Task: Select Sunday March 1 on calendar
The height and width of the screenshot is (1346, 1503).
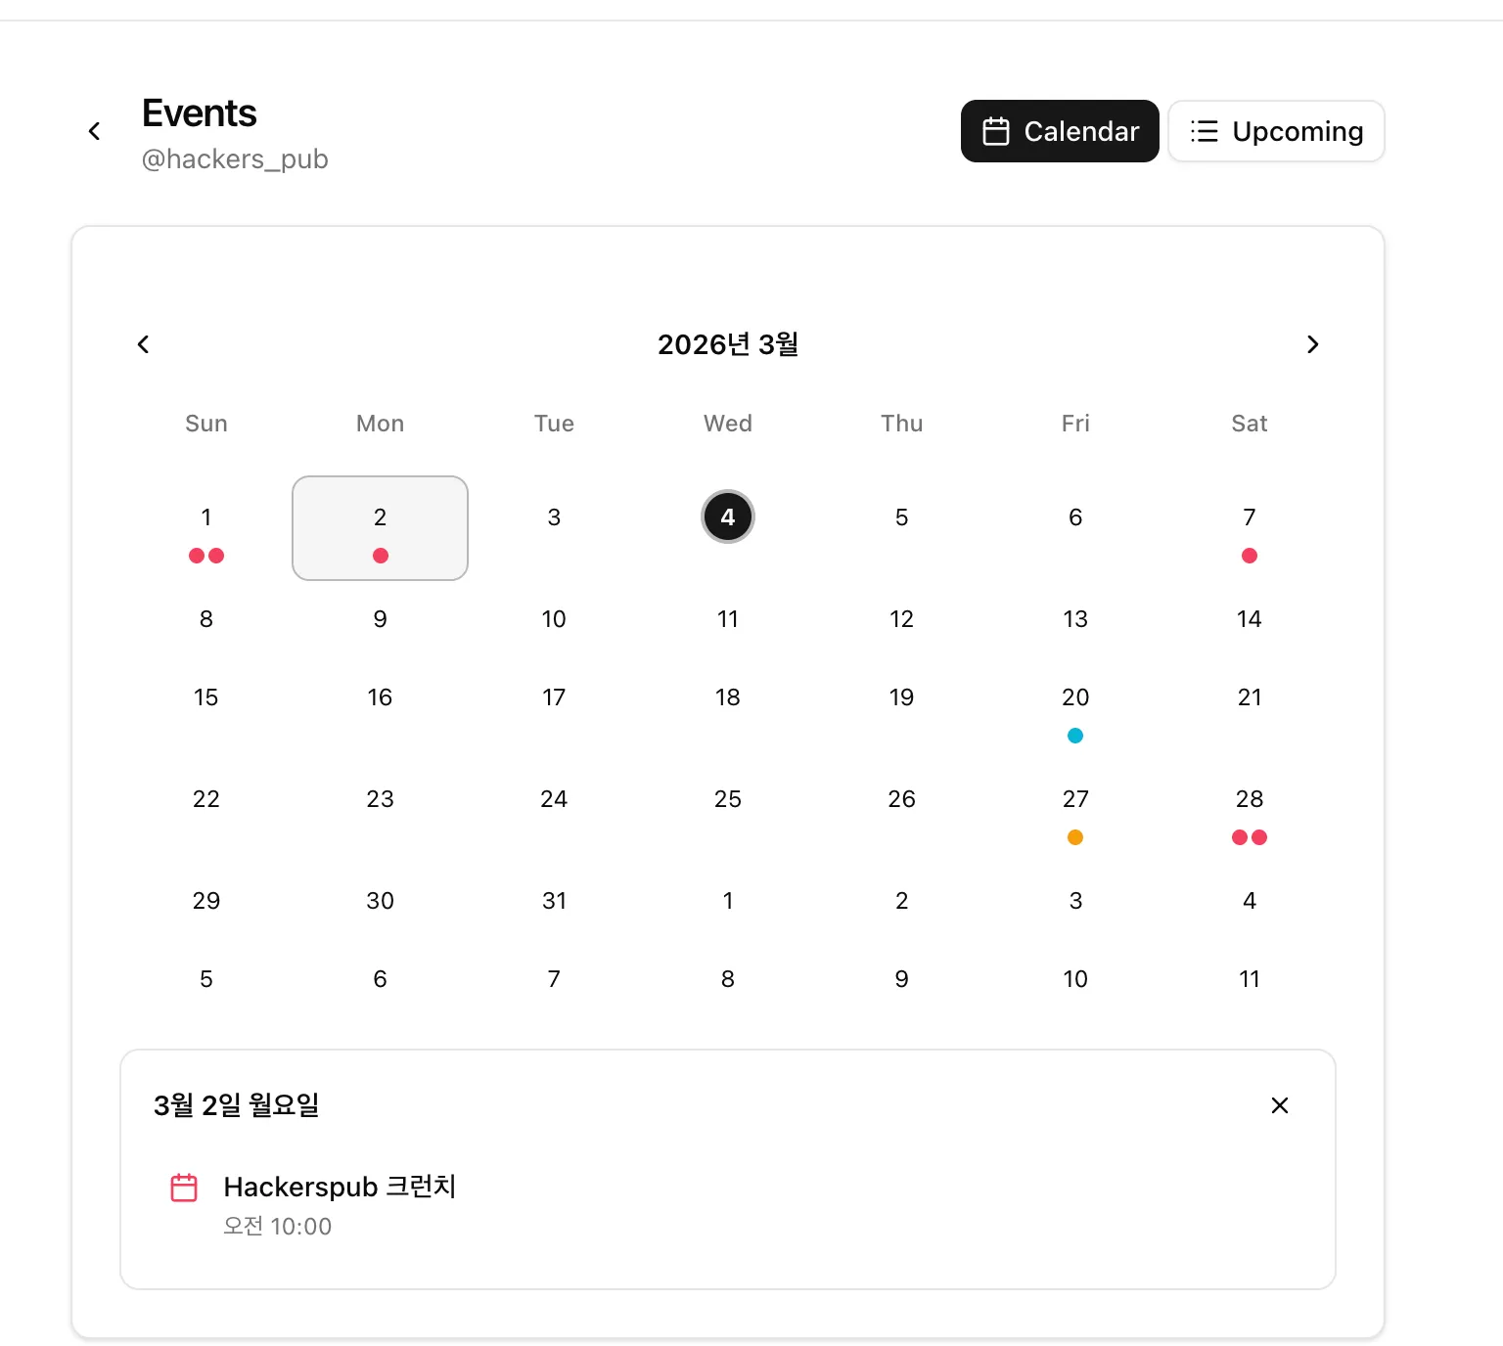Action: [x=206, y=527]
